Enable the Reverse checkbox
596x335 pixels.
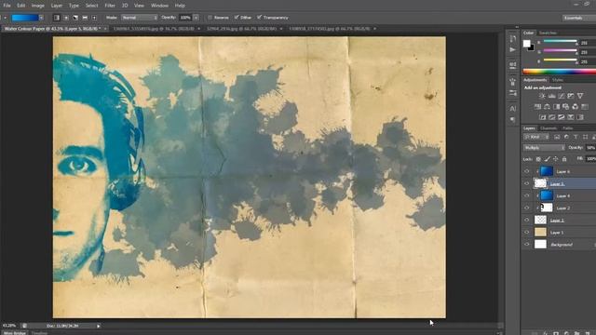[210, 18]
